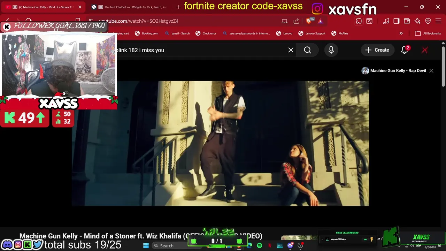The height and width of the screenshot is (251, 446).
Task: Click the video title Mind of a Stoner
Action: 141,236
